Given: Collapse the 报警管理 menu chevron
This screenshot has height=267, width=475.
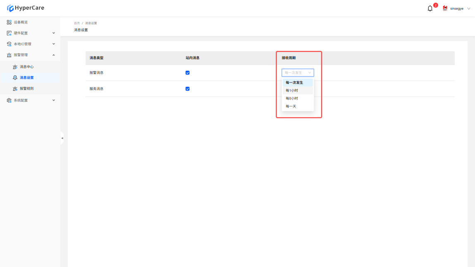Looking at the screenshot, I should click(x=54, y=55).
